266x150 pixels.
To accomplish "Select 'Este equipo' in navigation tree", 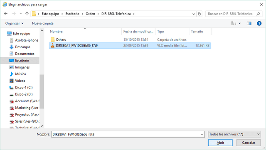I will (21, 33).
